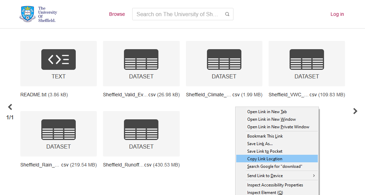
Task: Choose Open Link in New Window
Action: [x=277, y=119]
